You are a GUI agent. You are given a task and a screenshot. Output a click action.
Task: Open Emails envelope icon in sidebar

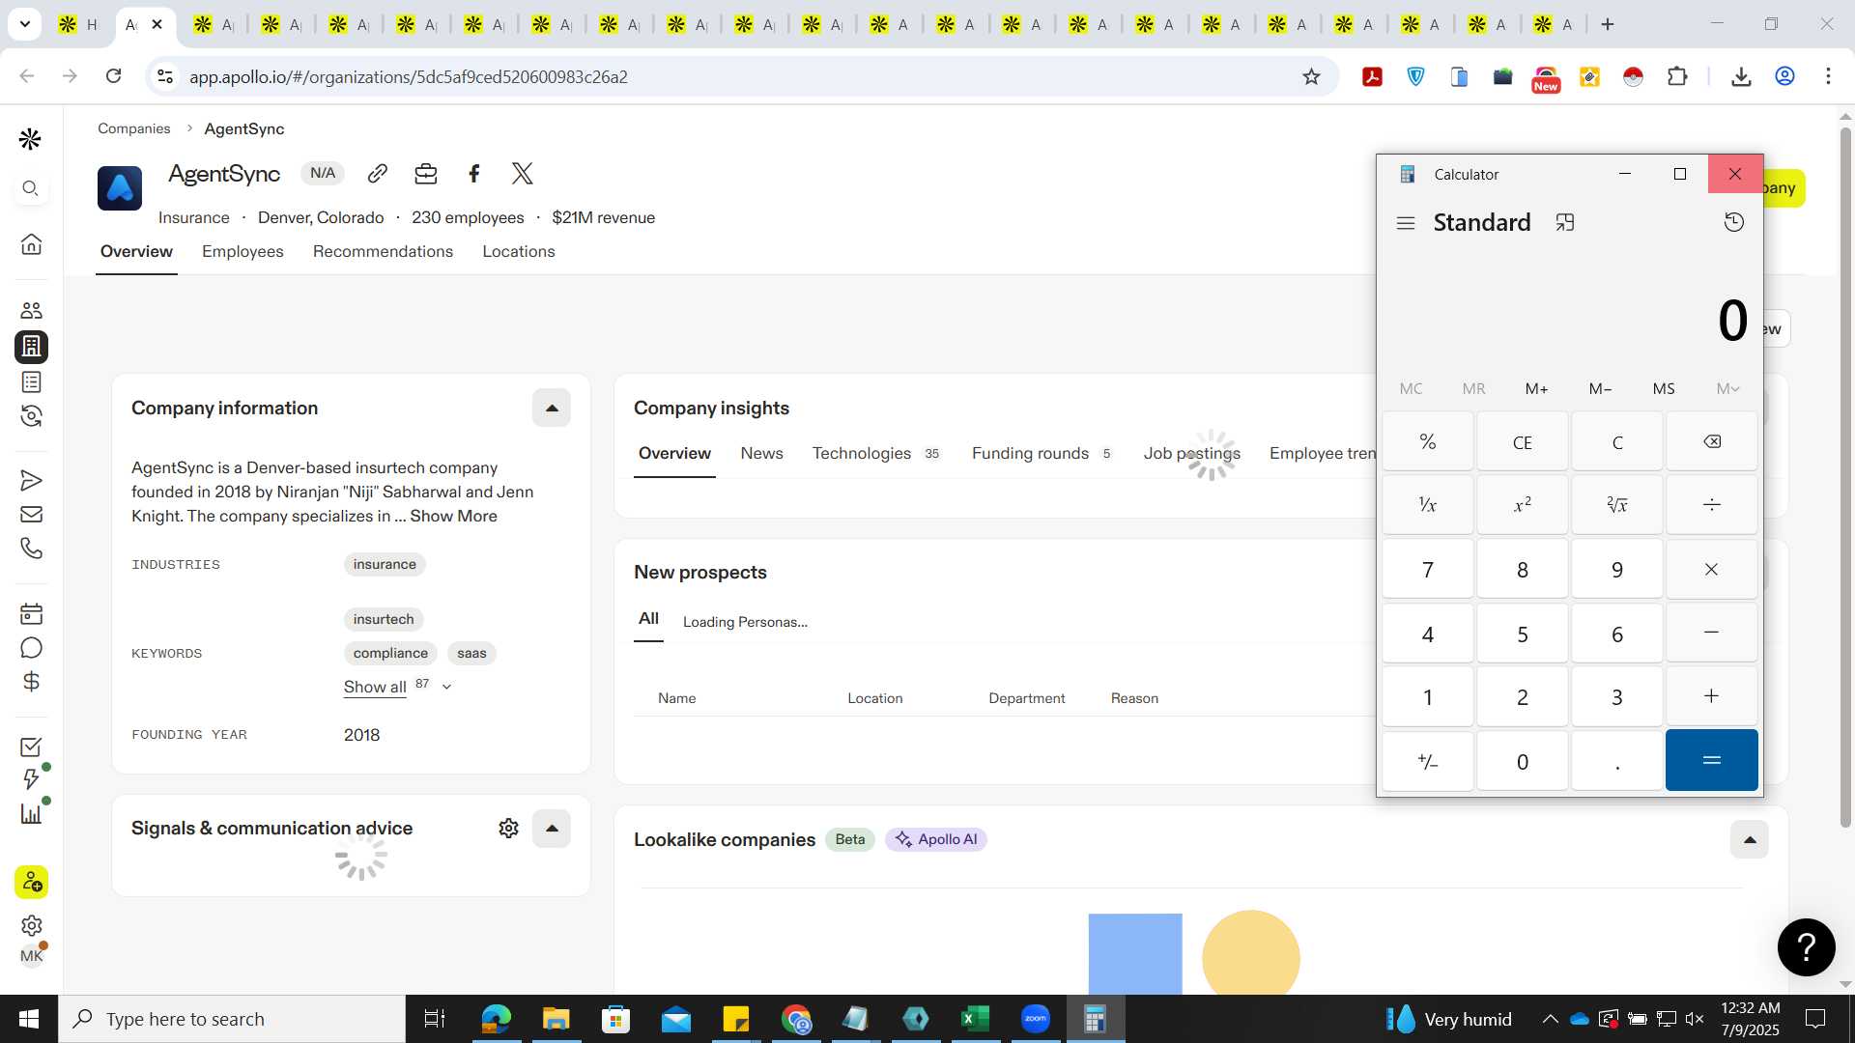pyautogui.click(x=31, y=515)
